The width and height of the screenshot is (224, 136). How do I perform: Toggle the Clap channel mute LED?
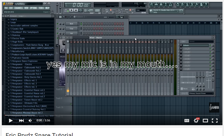pyautogui.click(x=58, y=29)
